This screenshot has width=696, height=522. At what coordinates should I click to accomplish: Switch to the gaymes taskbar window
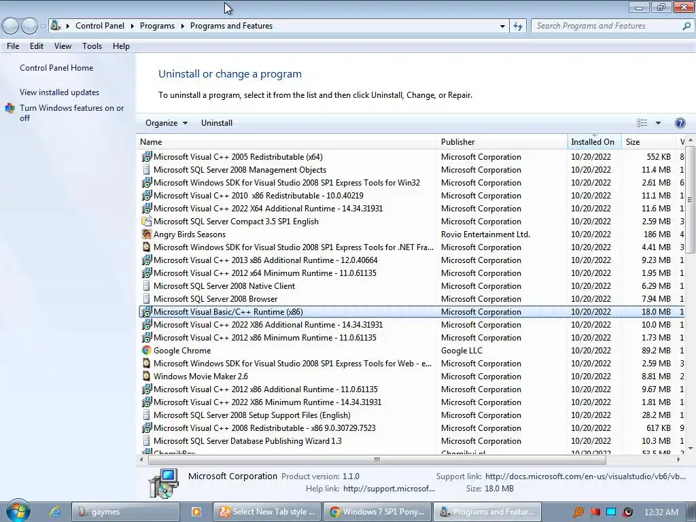pyautogui.click(x=126, y=512)
